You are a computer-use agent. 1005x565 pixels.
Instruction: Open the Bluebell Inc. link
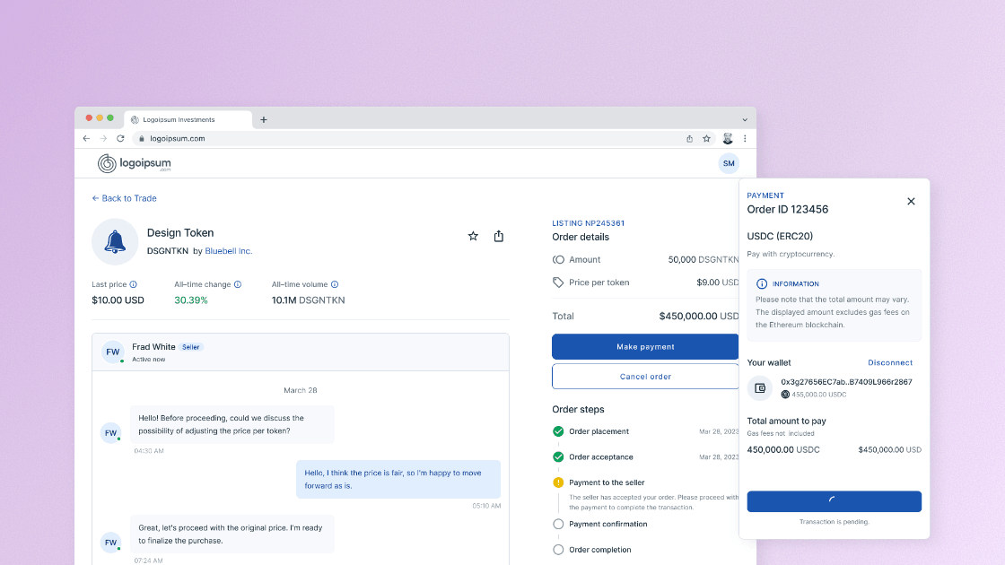click(228, 251)
